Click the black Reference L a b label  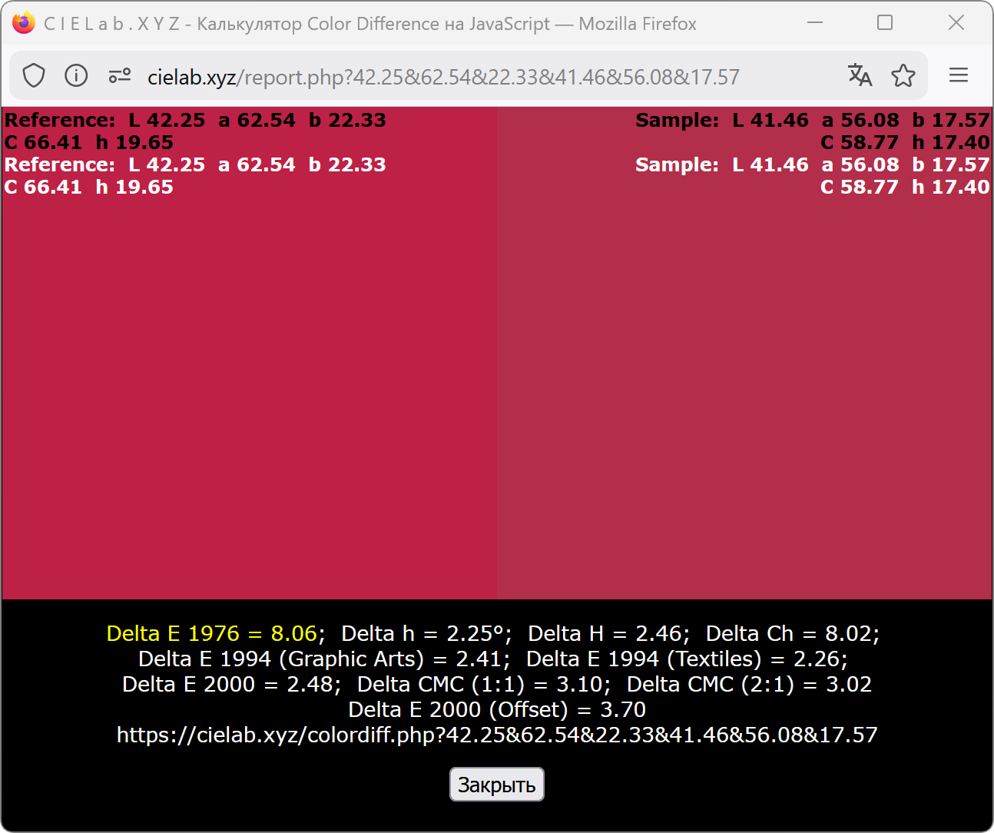(195, 121)
